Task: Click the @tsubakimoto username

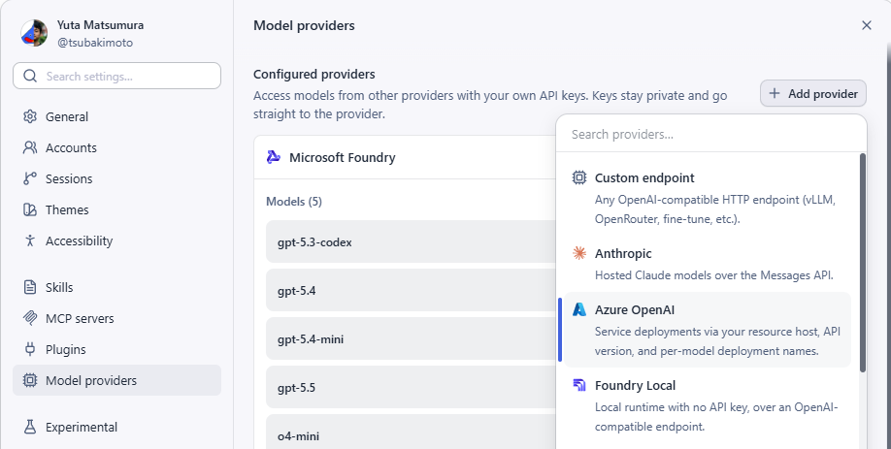Action: pyautogui.click(x=95, y=43)
